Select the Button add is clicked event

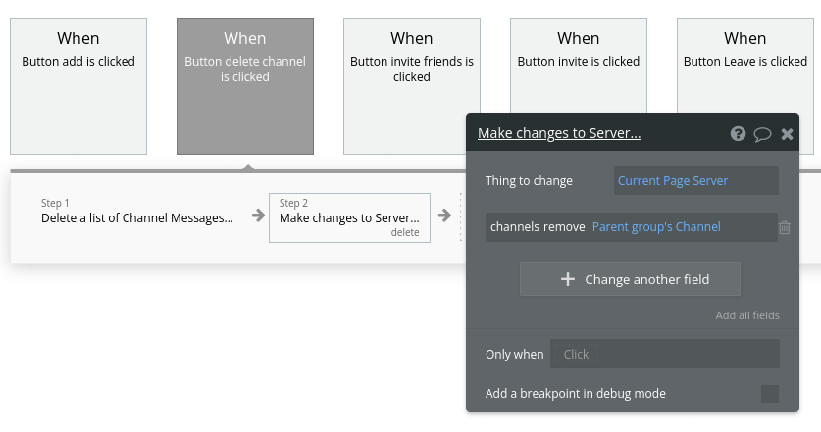click(x=78, y=86)
